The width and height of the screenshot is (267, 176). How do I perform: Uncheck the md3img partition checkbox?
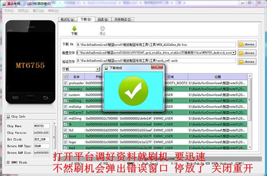65,119
